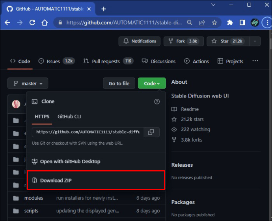Click the zoom magnifier icon in the address bar
The image size is (272, 221).
(x=190, y=22)
